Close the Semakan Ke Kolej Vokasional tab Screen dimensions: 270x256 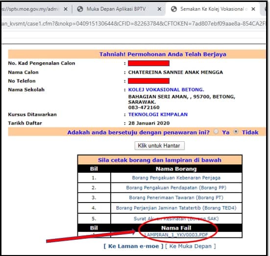[x=253, y=9]
